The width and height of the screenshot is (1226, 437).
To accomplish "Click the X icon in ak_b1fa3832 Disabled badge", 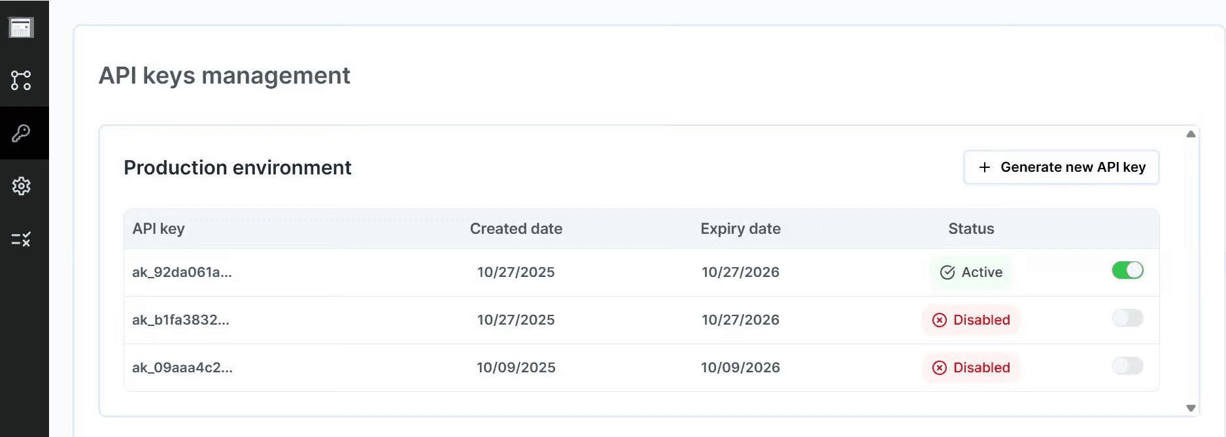I will coord(939,320).
